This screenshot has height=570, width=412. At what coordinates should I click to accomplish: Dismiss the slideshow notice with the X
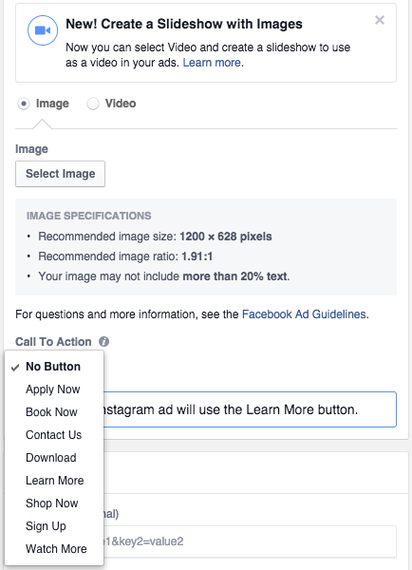click(380, 20)
